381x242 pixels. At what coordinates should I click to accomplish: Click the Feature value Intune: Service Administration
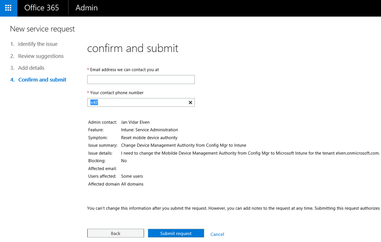(x=150, y=130)
